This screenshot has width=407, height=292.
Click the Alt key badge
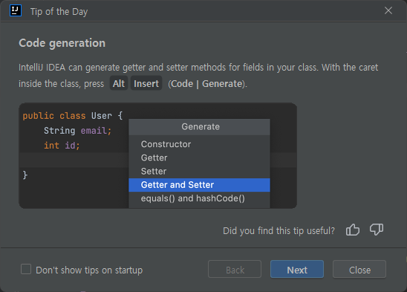click(x=119, y=84)
